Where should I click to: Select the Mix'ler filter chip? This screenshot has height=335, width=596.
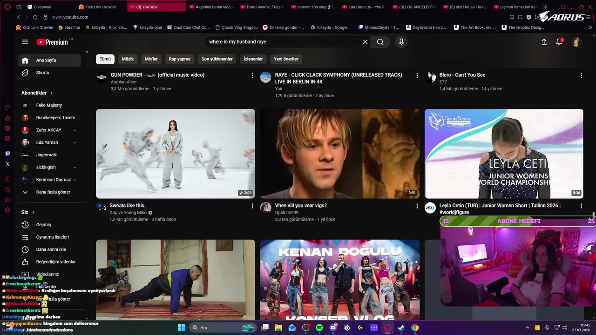coord(151,59)
